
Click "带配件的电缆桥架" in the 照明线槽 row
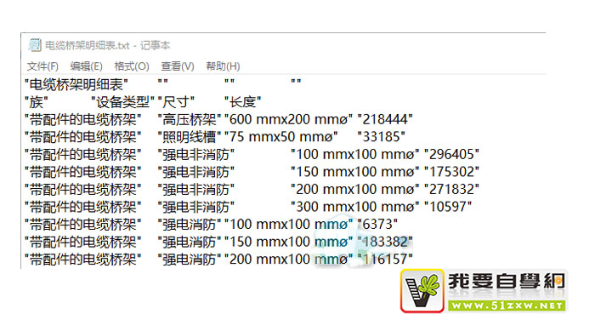(83, 137)
